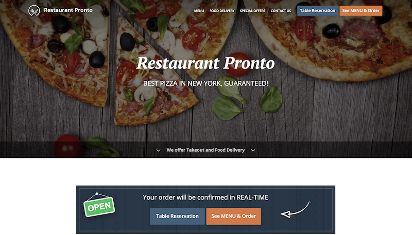Click the whole pizza at the top right
Screen dimensions: 412x235
tap(328, 37)
